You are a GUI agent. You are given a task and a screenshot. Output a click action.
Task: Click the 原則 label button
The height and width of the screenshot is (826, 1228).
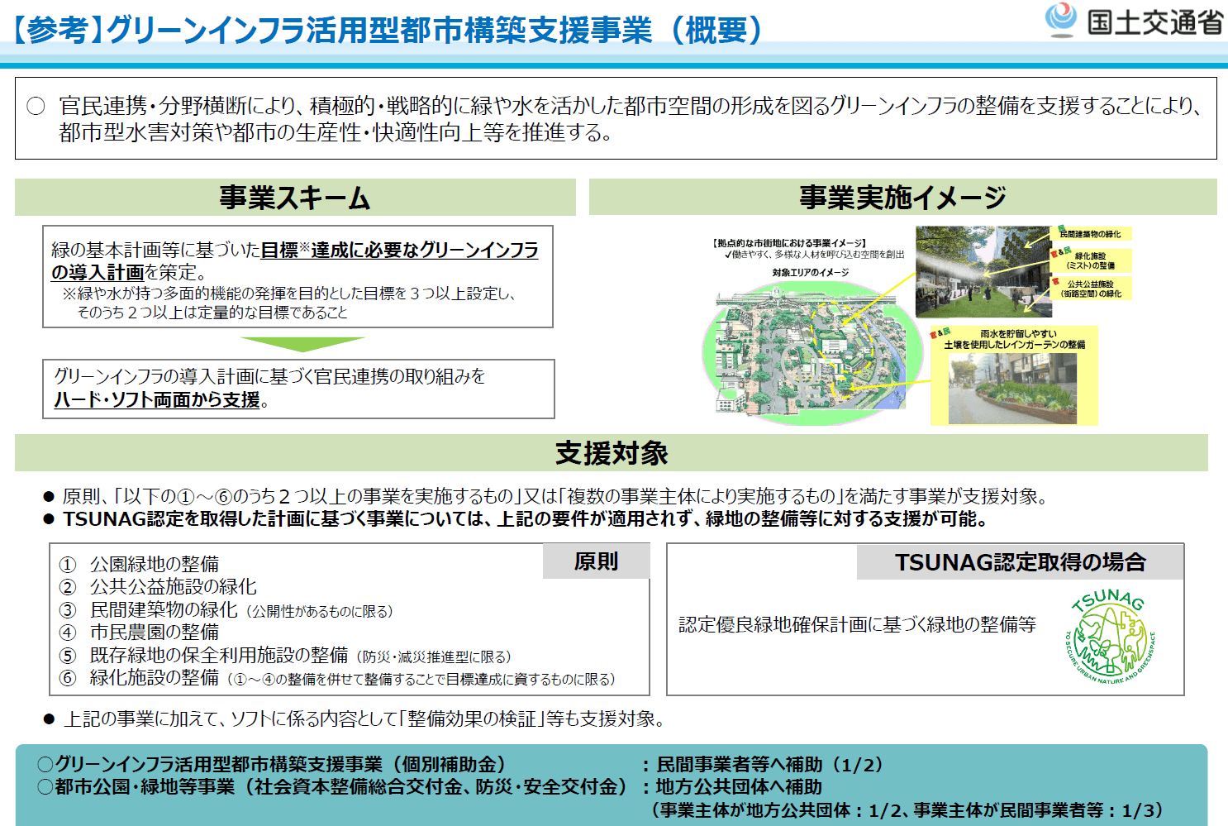596,561
